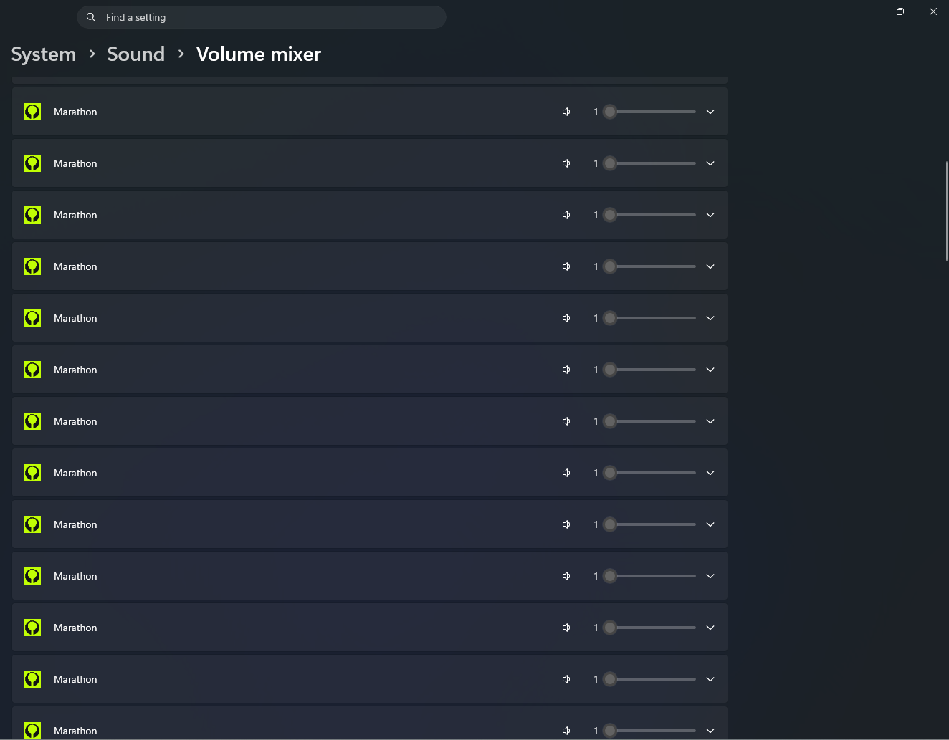Expand the eleventh Marathon row's chevron
This screenshot has height=740, width=949.
tap(710, 628)
